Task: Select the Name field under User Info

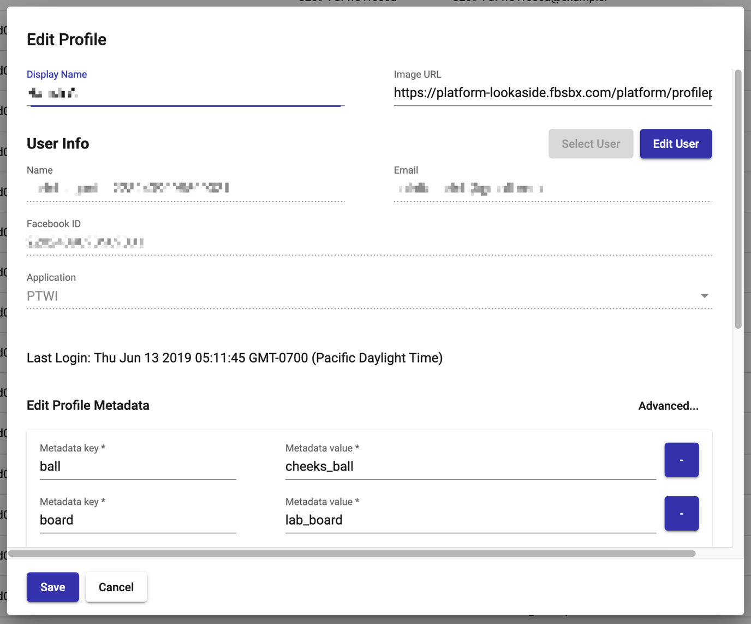Action: pyautogui.click(x=185, y=188)
